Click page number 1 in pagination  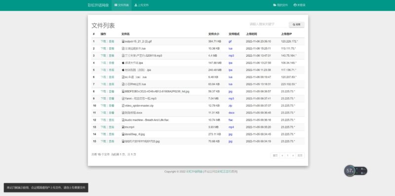click(287, 156)
